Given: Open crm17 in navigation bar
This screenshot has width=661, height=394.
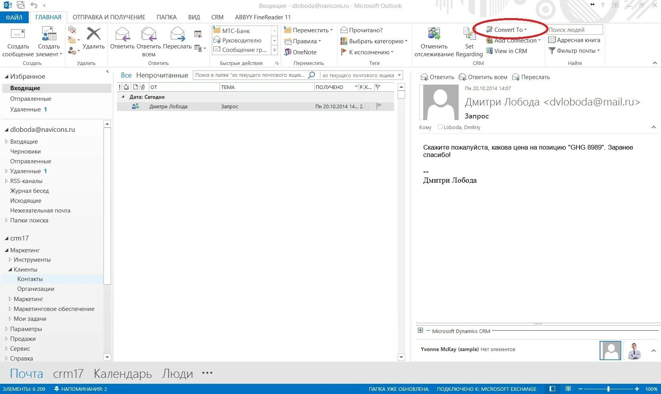Looking at the screenshot, I should tap(69, 374).
